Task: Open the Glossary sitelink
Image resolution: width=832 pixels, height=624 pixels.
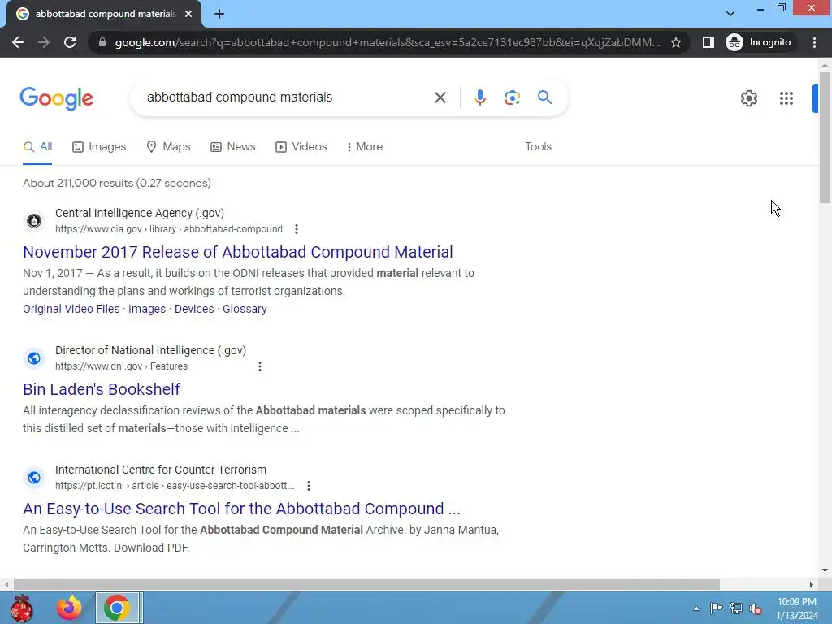Action: point(245,309)
